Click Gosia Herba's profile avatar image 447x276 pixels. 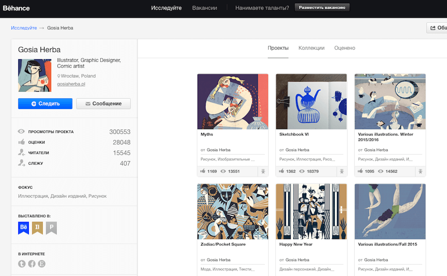[x=35, y=75]
